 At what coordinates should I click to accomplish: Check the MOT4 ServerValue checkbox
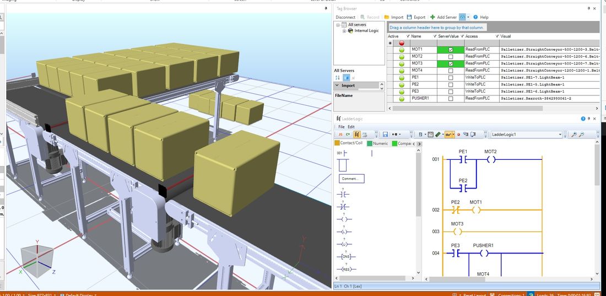(451, 71)
